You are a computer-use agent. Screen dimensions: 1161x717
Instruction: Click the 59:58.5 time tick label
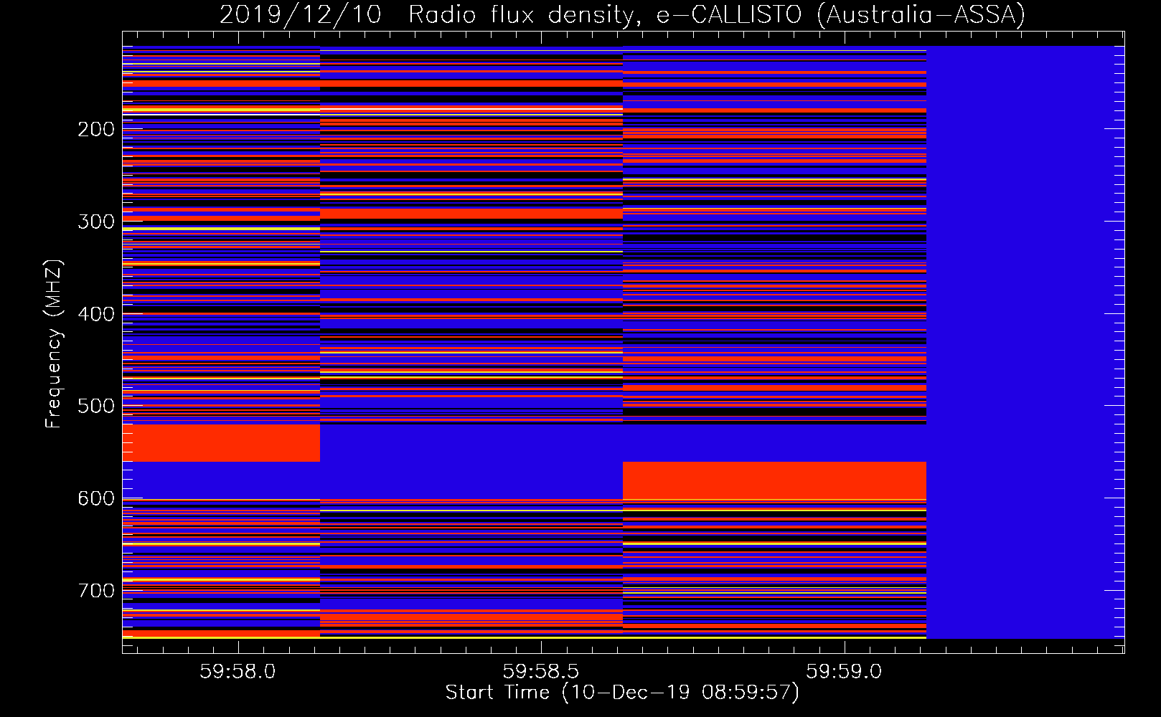541,672
